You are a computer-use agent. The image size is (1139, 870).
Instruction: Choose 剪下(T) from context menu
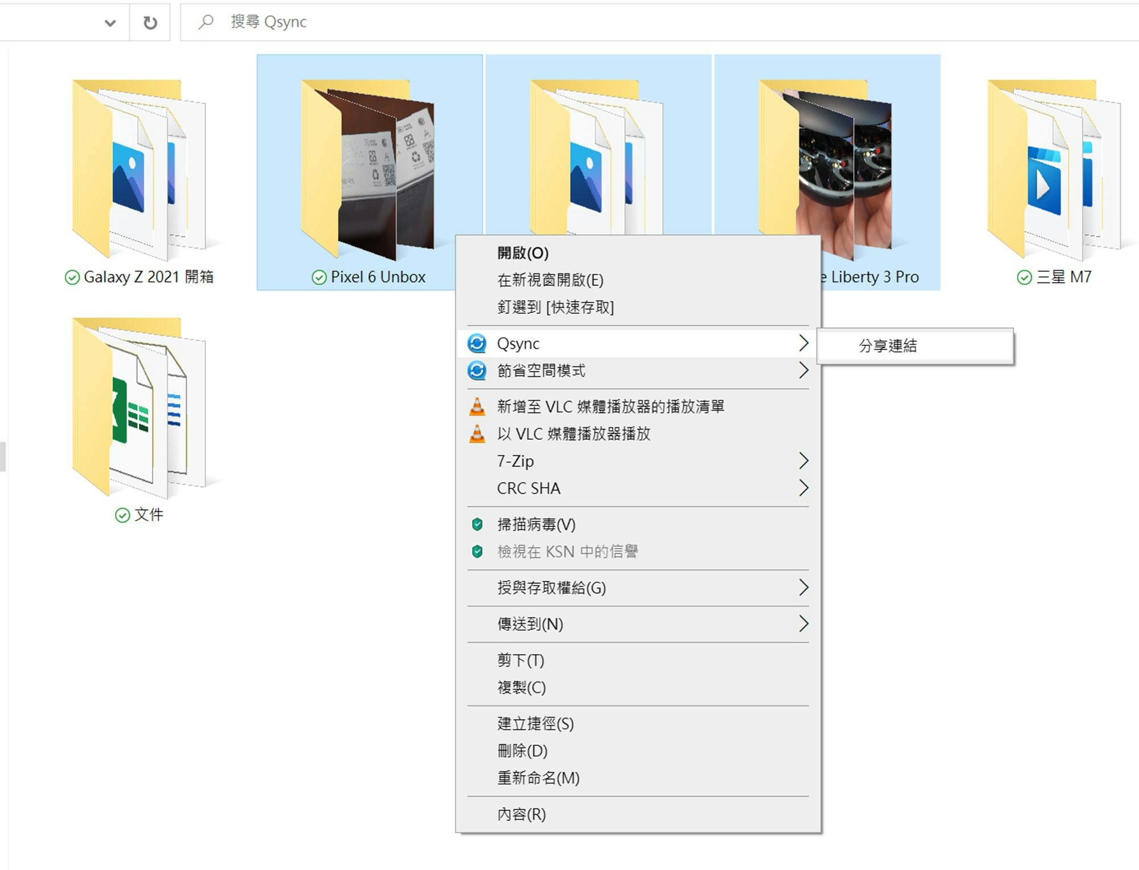click(x=638, y=660)
